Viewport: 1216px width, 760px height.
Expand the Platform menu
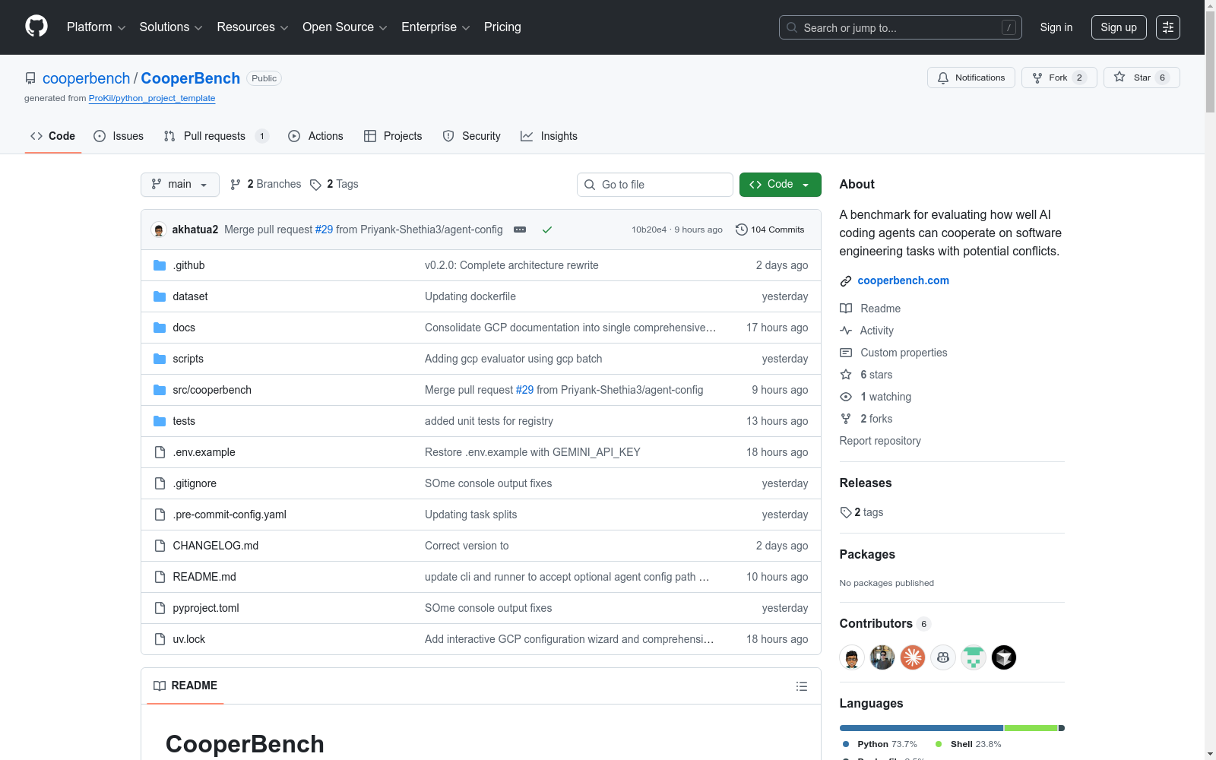(x=97, y=27)
